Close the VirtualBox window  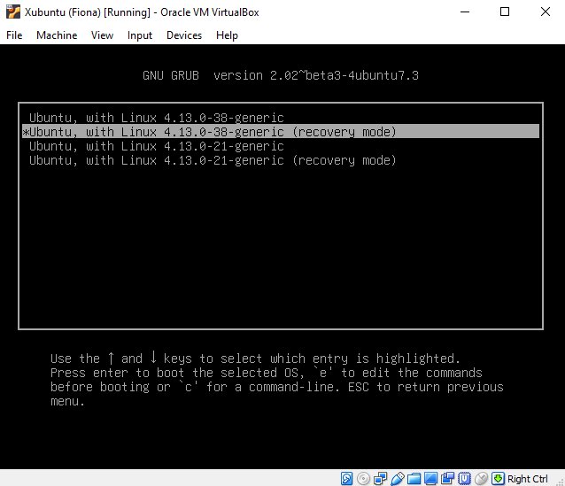(546, 12)
